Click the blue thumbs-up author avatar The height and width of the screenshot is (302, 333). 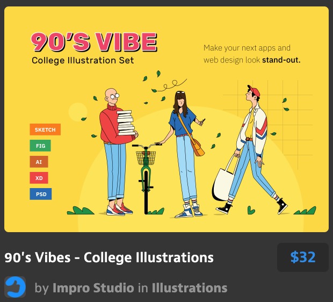click(x=15, y=287)
